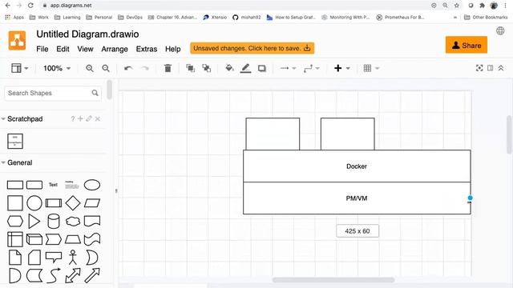
Task: Click the blue resize handle on PM/VM box
Action: point(471,198)
